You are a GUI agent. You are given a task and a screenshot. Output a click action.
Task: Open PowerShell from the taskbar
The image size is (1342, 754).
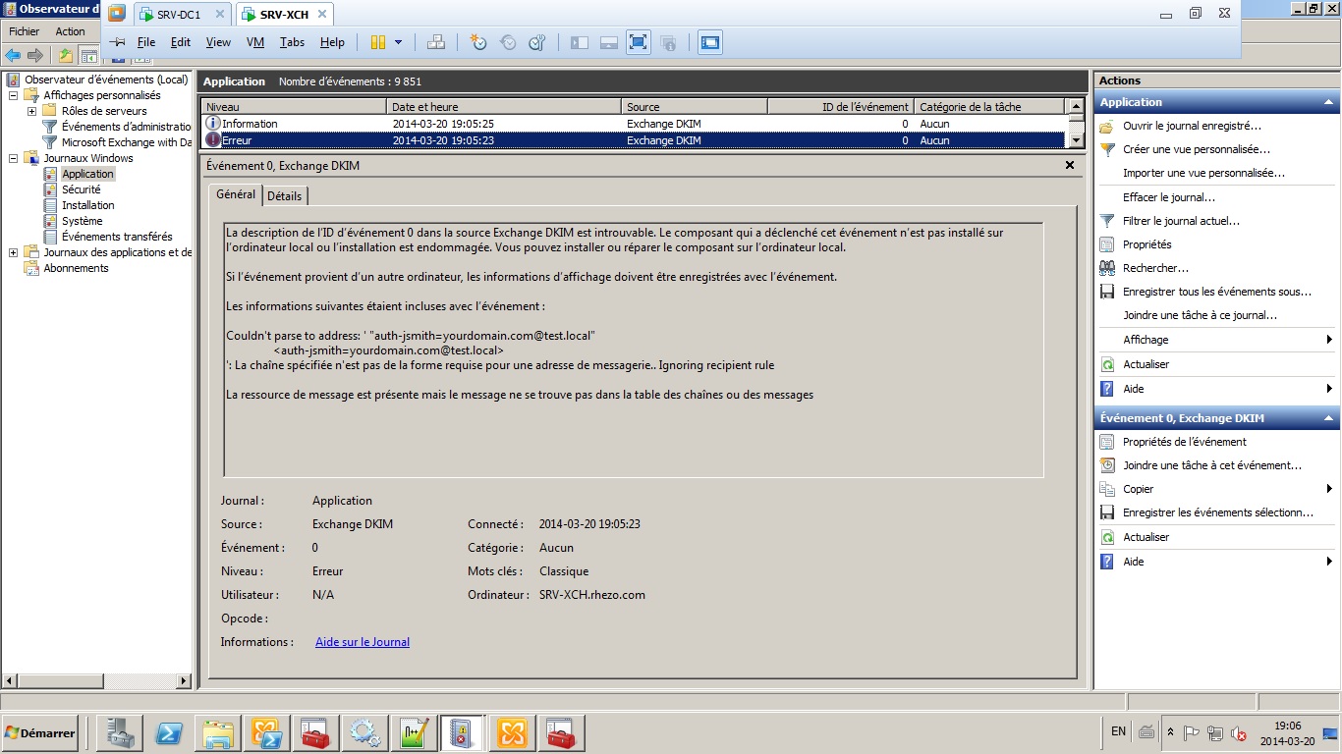click(169, 733)
